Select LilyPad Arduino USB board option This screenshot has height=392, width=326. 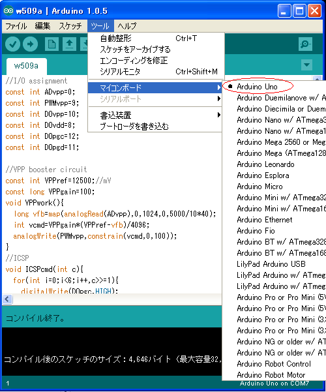[x=274, y=264]
